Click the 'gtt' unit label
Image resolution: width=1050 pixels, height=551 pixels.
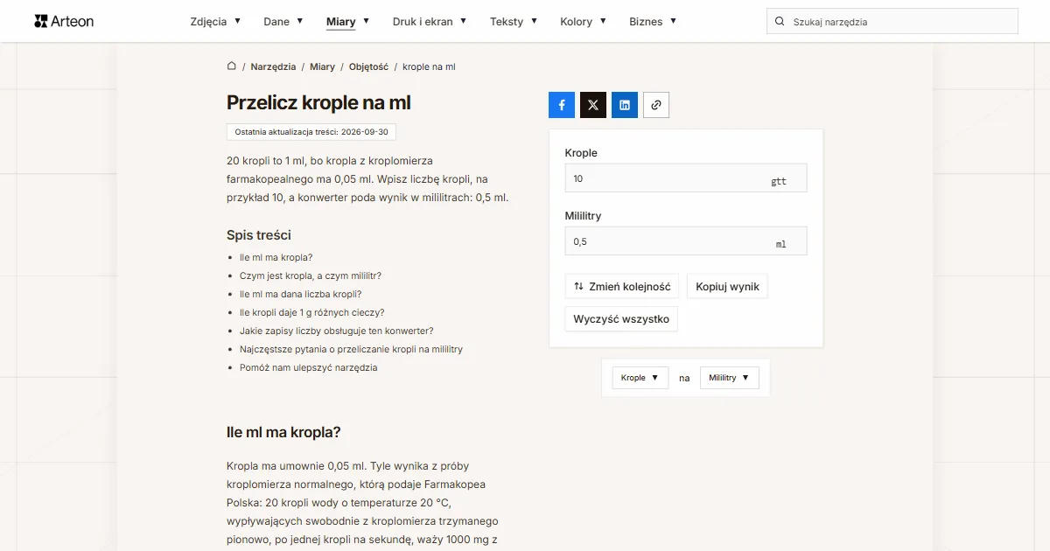click(x=779, y=181)
